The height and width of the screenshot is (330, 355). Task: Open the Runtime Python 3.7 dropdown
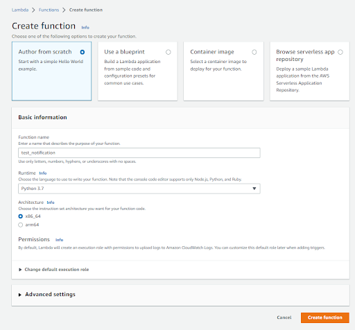(x=139, y=189)
